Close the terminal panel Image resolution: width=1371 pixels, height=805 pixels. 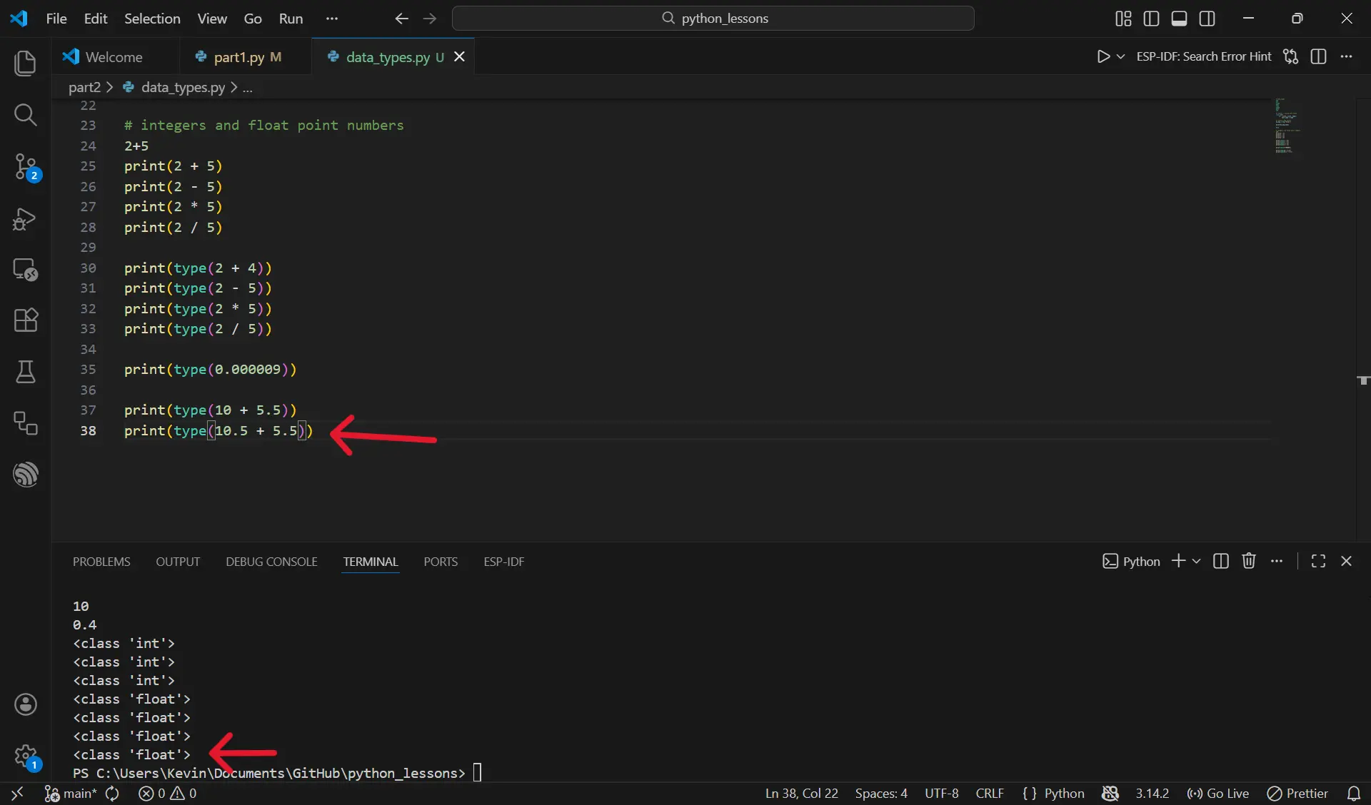1347,561
